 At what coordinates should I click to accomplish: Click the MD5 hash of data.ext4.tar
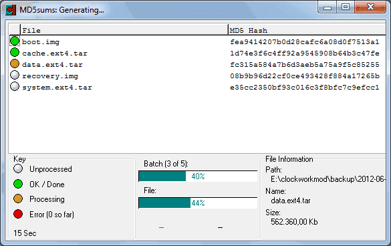point(305,65)
